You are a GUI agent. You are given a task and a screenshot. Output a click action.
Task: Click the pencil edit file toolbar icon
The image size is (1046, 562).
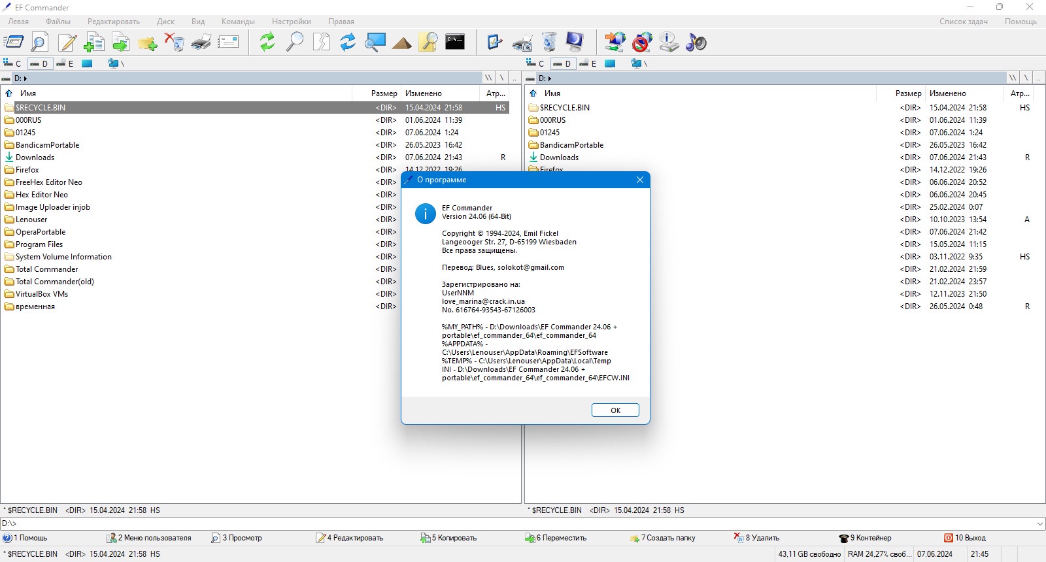pyautogui.click(x=67, y=42)
